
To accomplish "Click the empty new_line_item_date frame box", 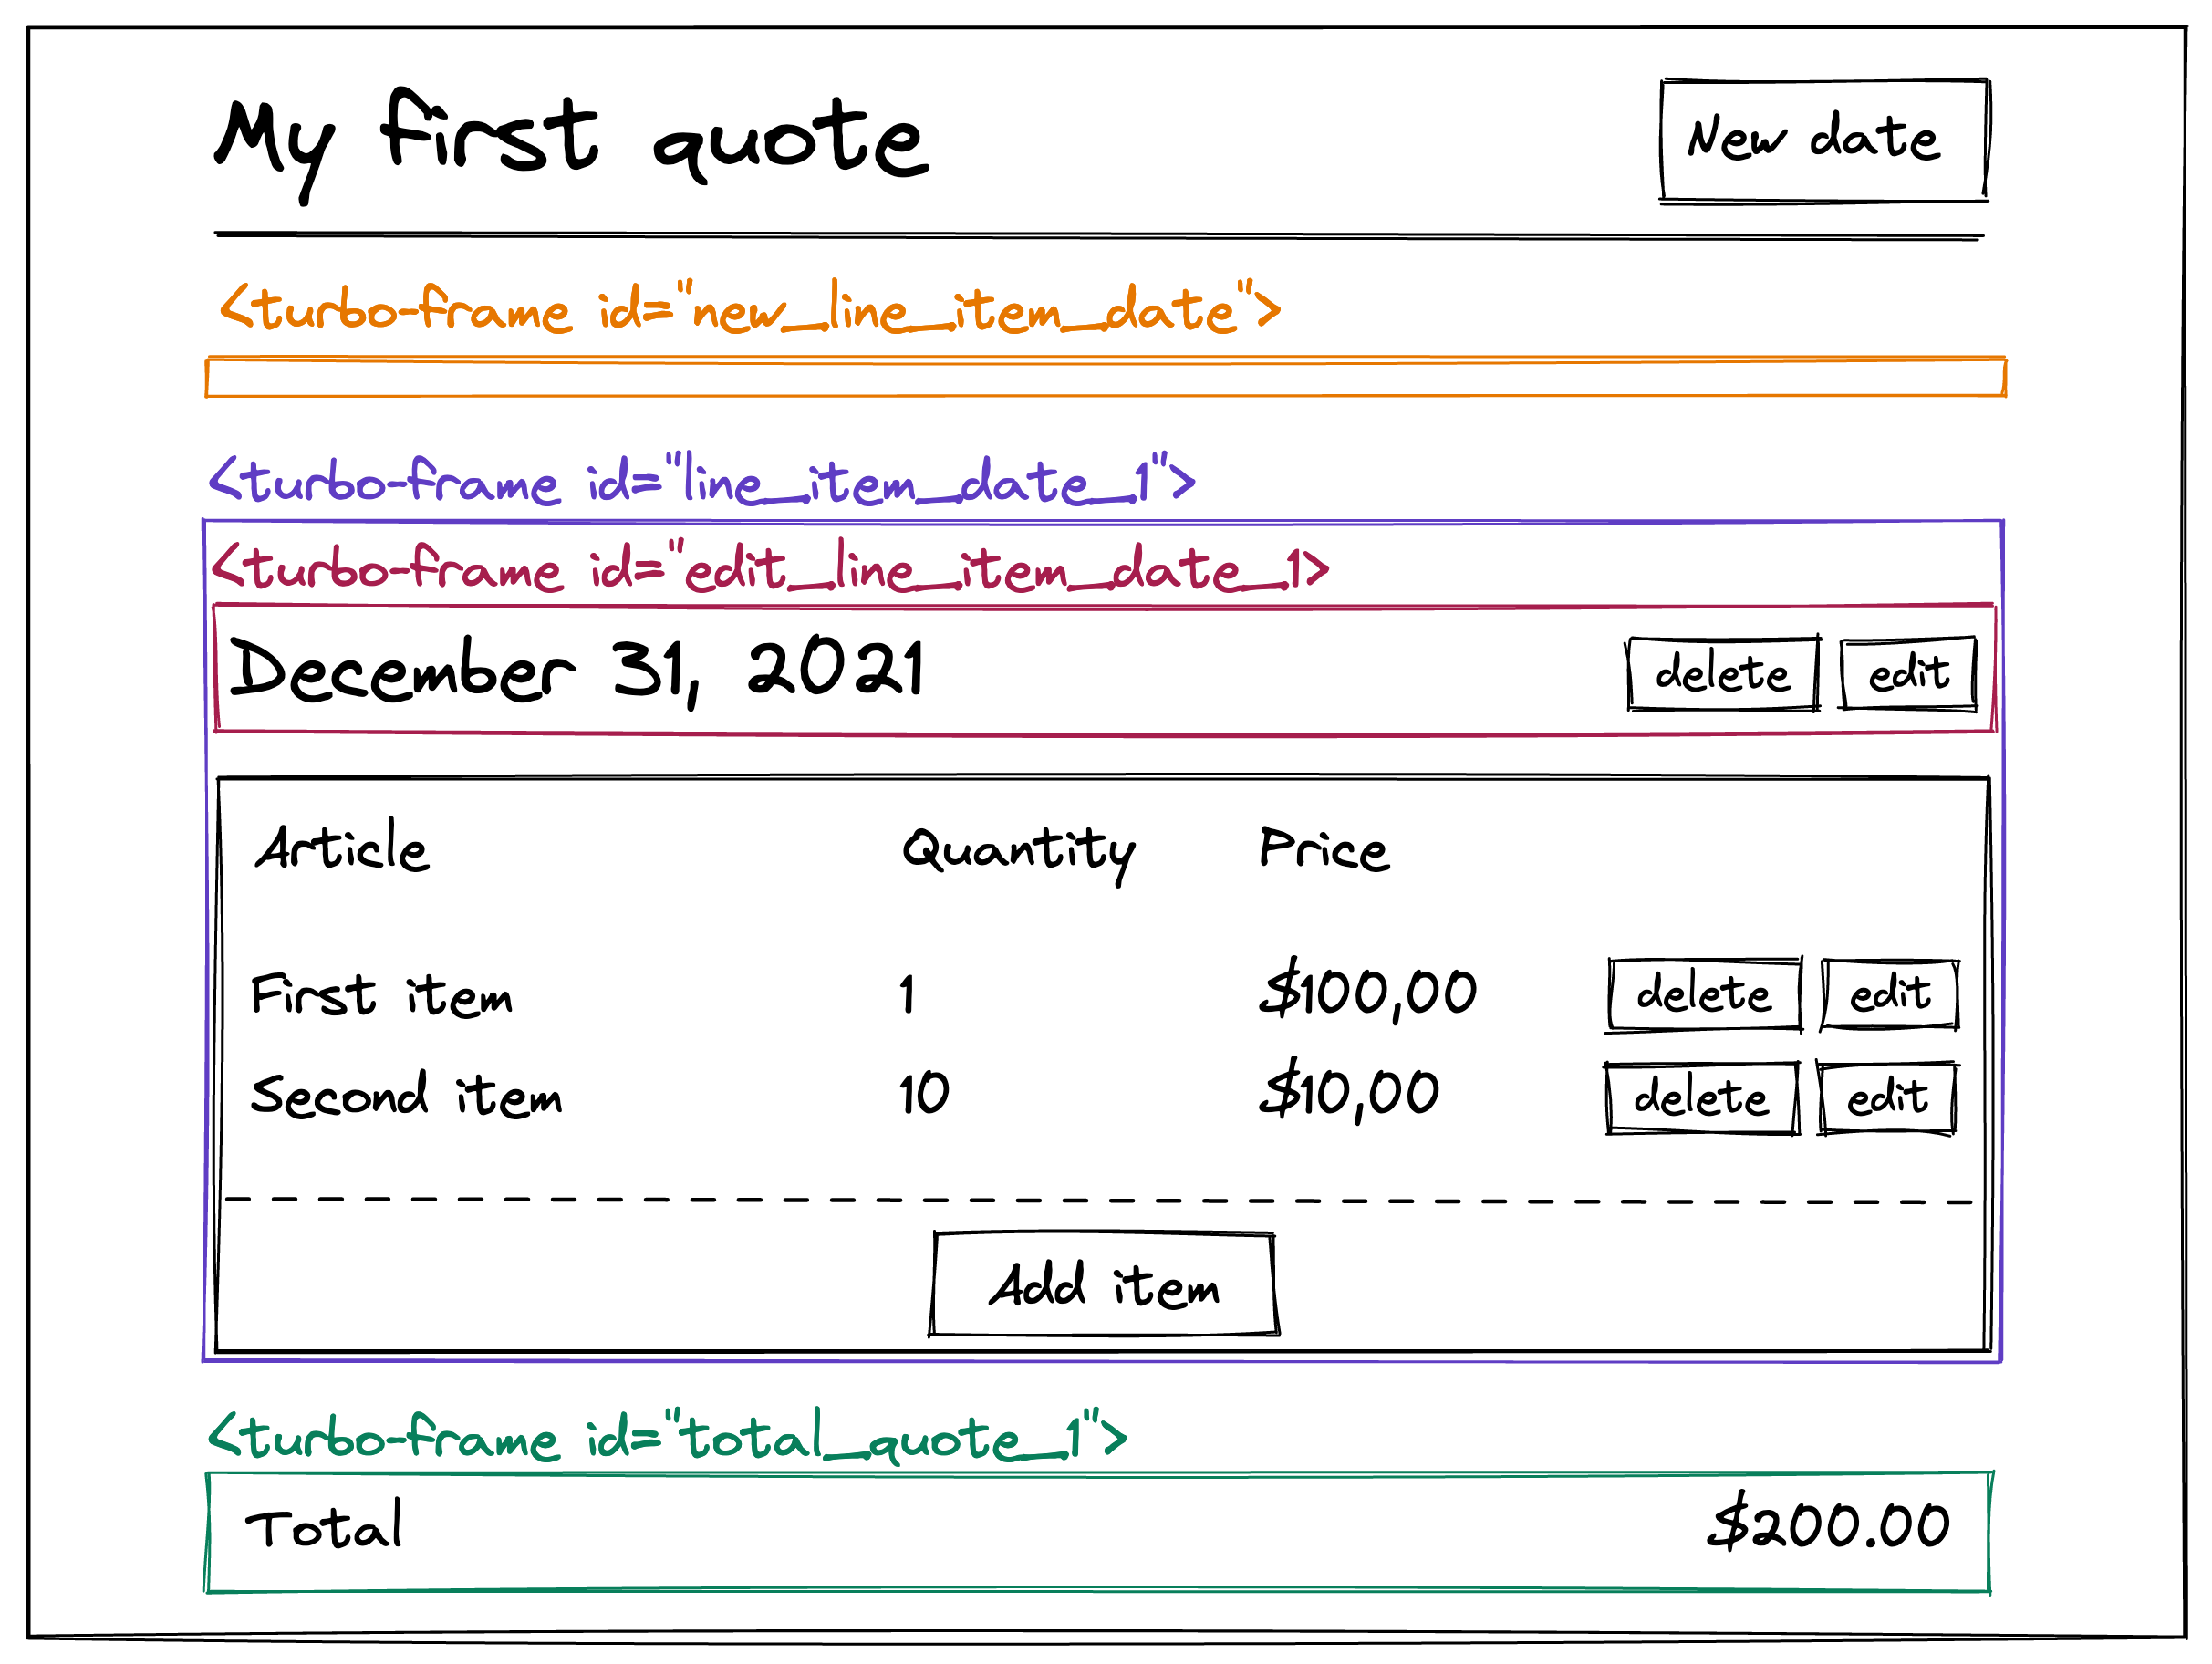I will [x=1105, y=377].
